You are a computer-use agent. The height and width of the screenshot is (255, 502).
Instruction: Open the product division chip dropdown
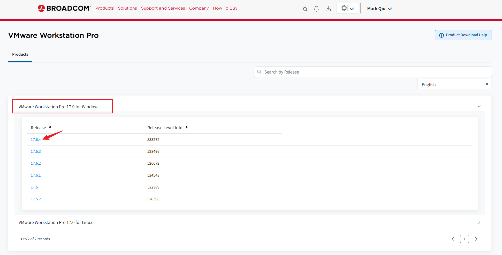347,8
